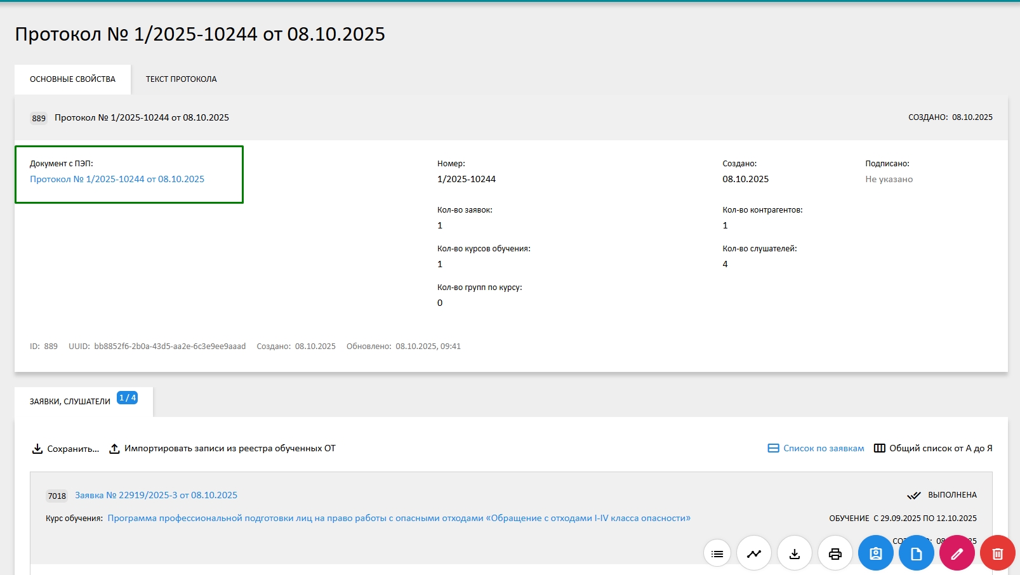Switch to Список по заявкам view
The width and height of the screenshot is (1020, 575).
tap(816, 448)
